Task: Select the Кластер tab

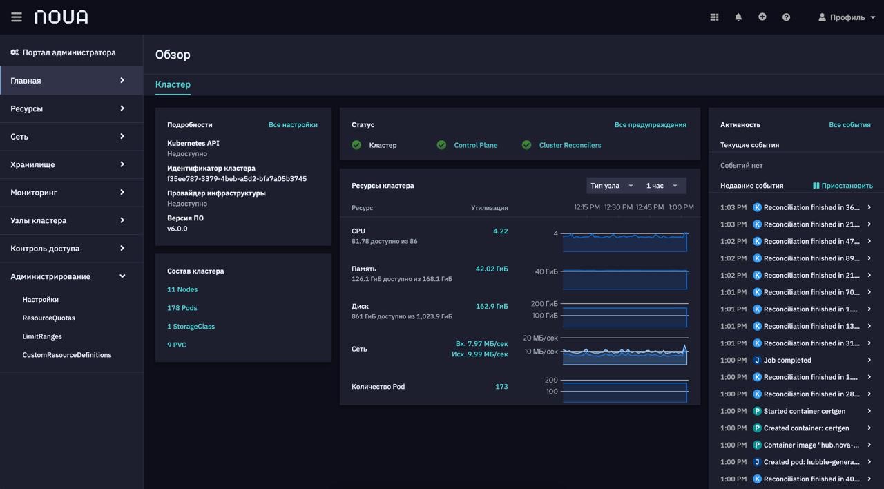Action: coord(173,84)
